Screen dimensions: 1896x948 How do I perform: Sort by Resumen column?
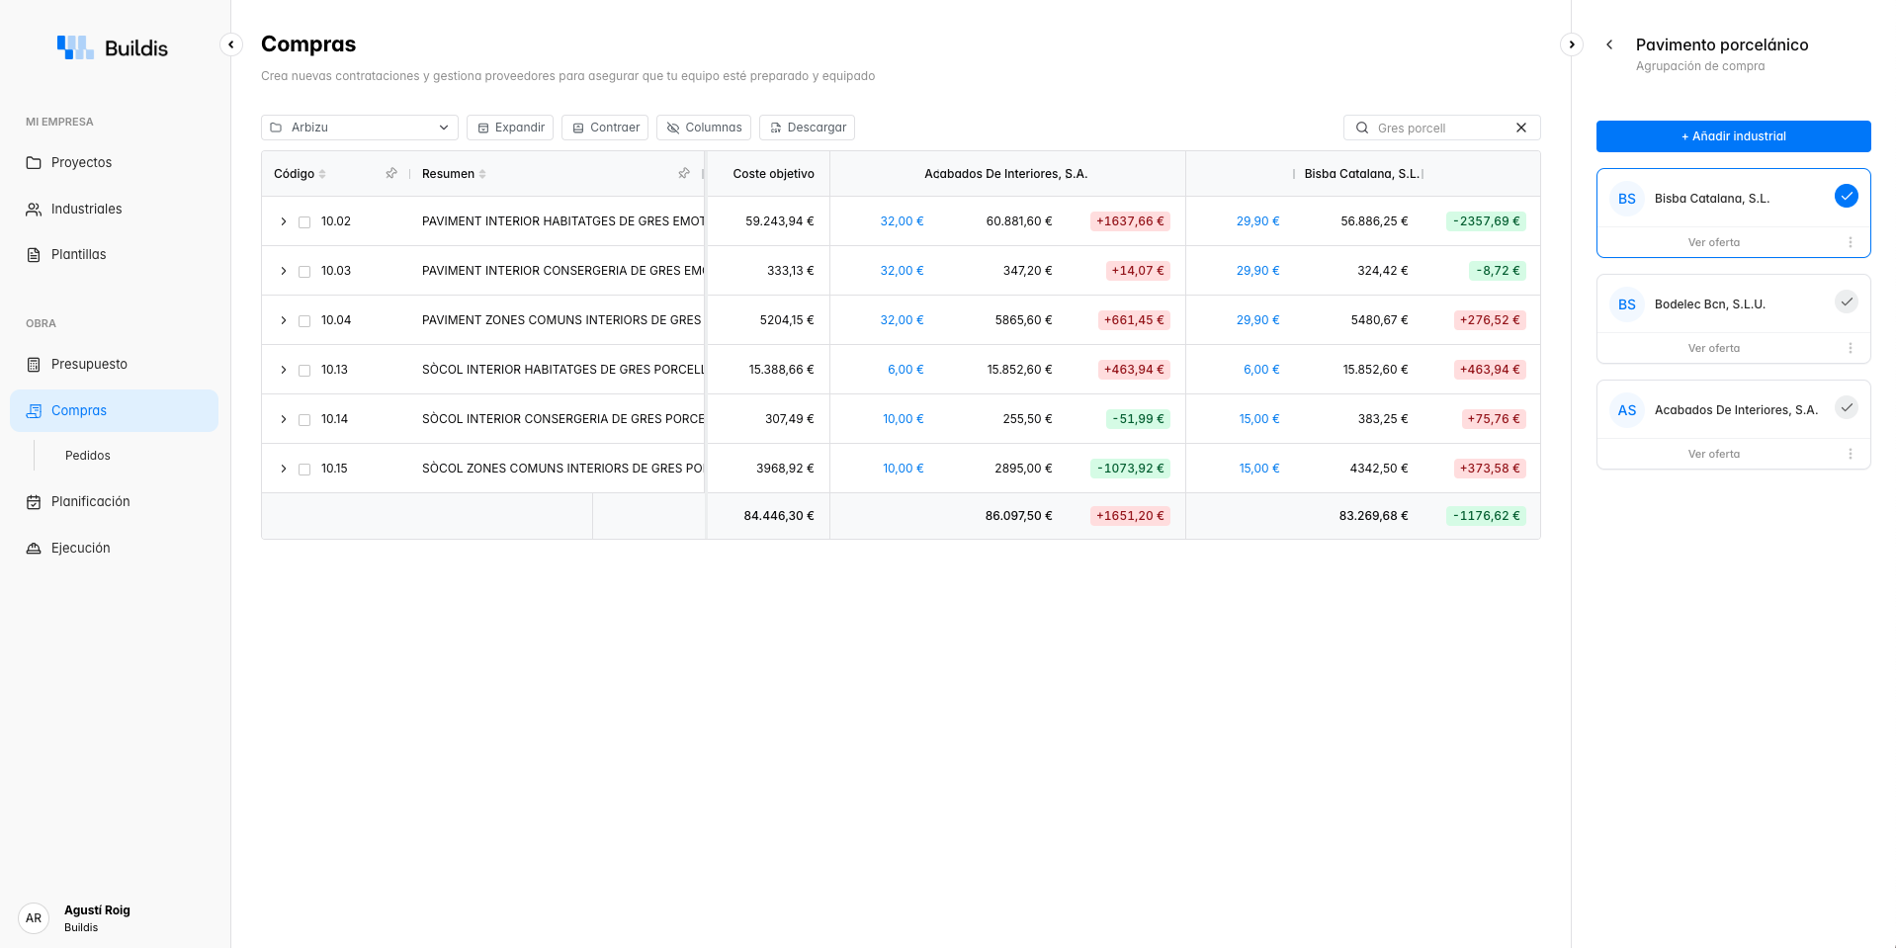click(482, 174)
